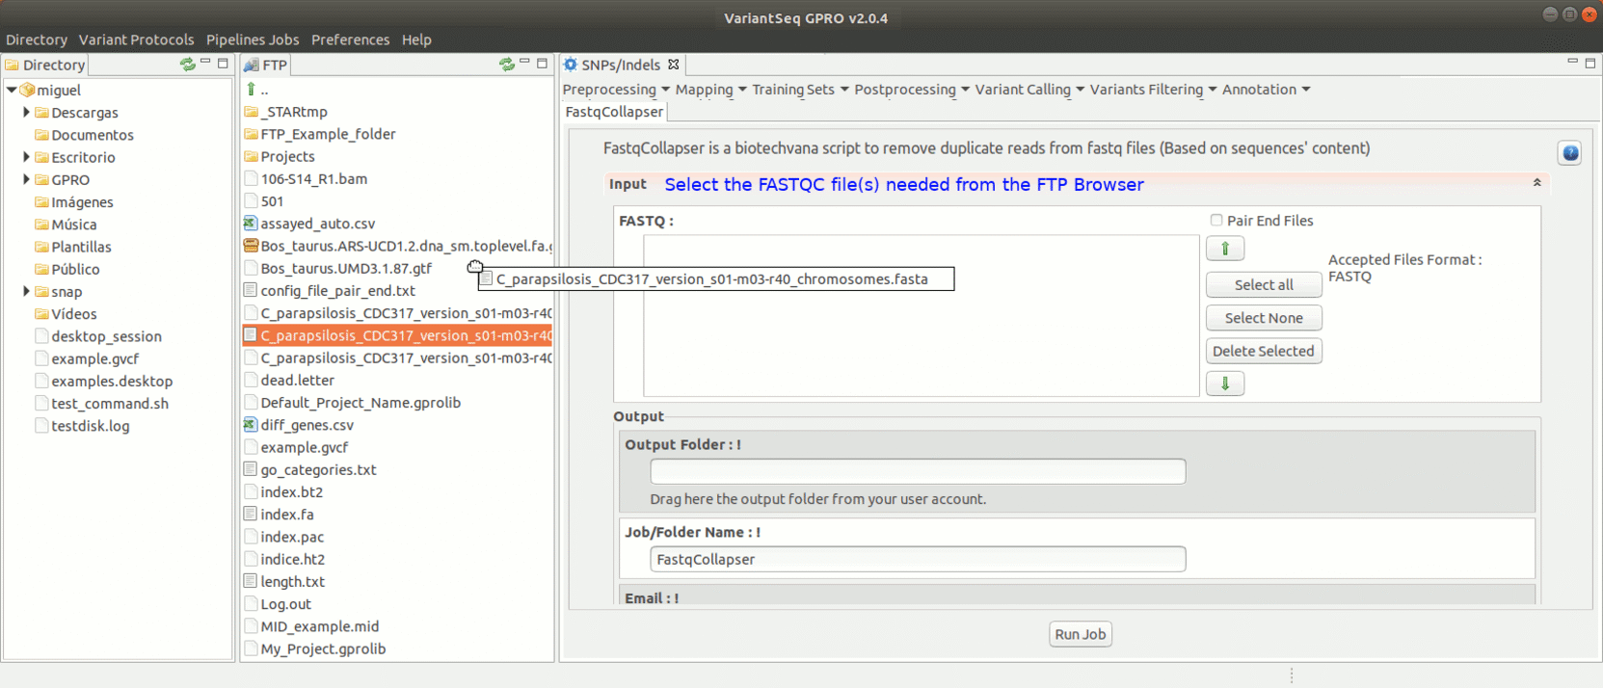The width and height of the screenshot is (1603, 688).
Task: Click the Run Job button
Action: click(1080, 634)
